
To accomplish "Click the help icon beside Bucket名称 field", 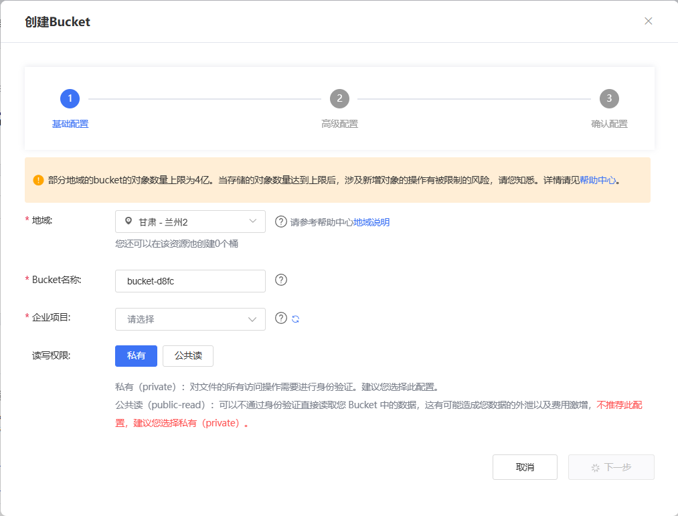I will (x=281, y=280).
